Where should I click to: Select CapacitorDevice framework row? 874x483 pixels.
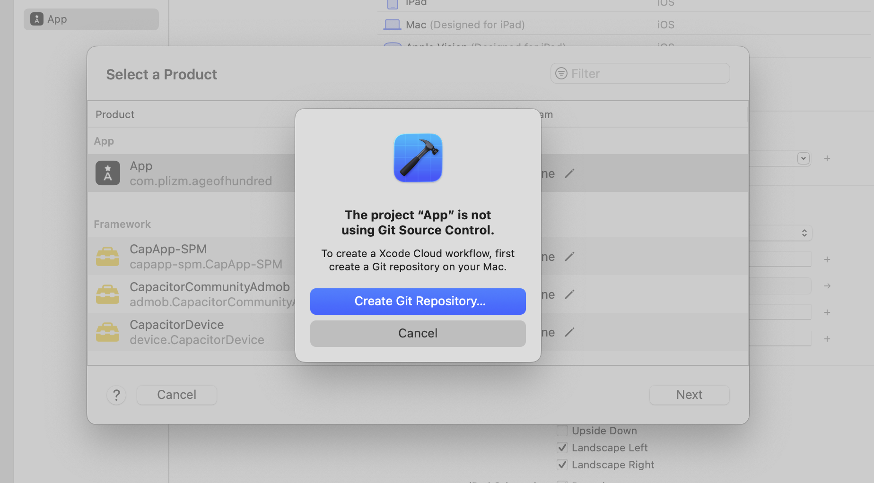tap(418, 332)
